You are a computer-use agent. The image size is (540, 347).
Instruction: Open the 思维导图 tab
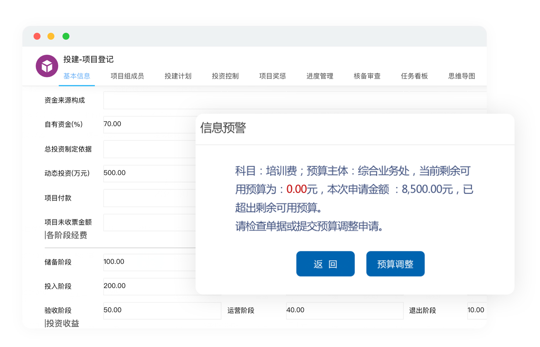[x=462, y=76]
